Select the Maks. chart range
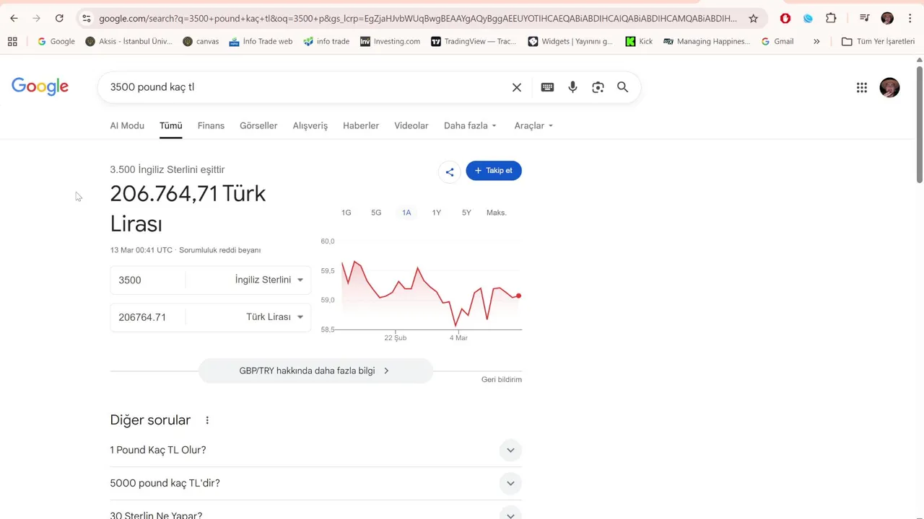Screen dimensions: 924x519 pos(497,213)
